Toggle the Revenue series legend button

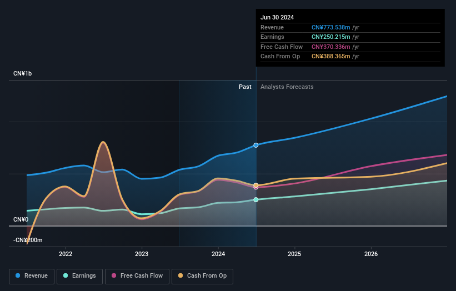point(32,276)
